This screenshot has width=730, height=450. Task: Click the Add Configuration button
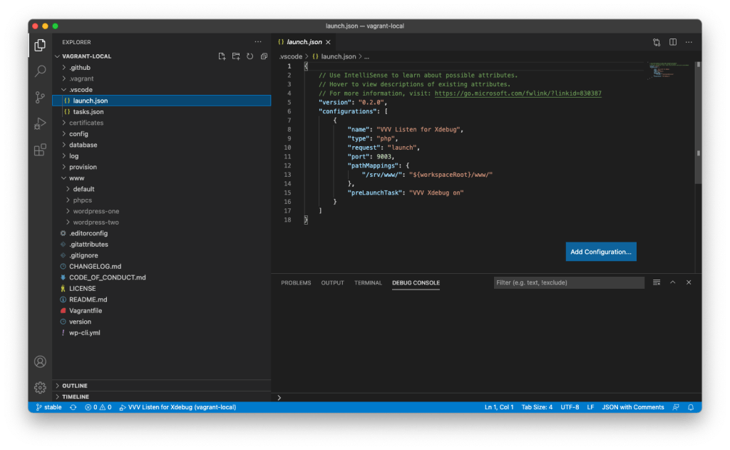click(600, 252)
